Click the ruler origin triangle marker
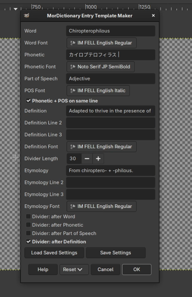Image resolution: width=192 pixels, height=297 pixels. coord(15,9)
